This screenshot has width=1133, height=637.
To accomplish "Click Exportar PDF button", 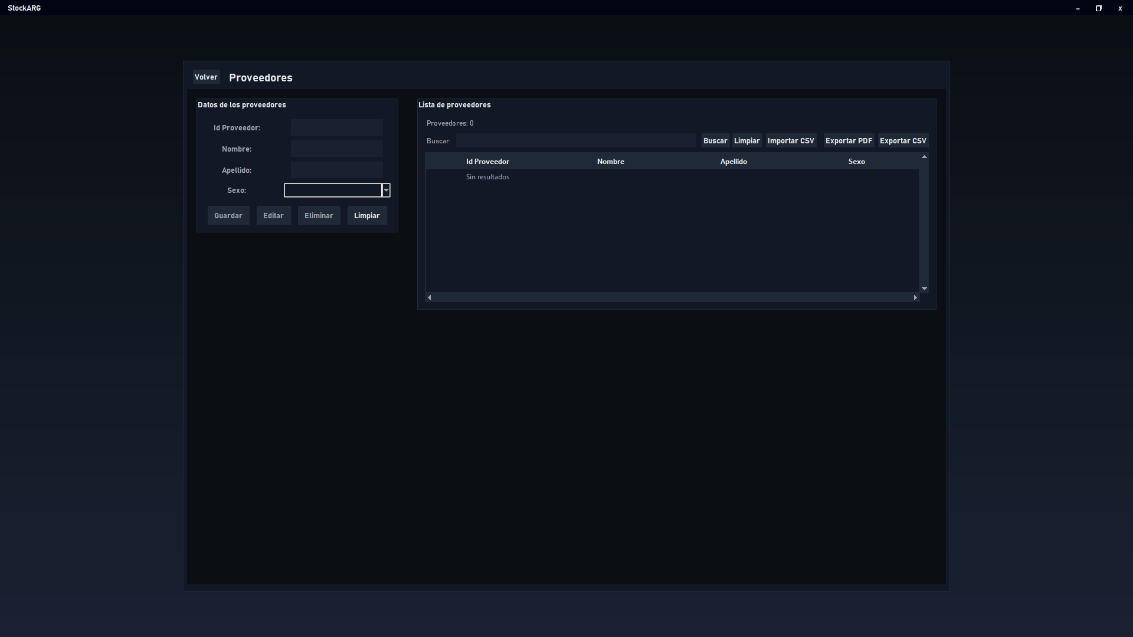I will pyautogui.click(x=848, y=140).
